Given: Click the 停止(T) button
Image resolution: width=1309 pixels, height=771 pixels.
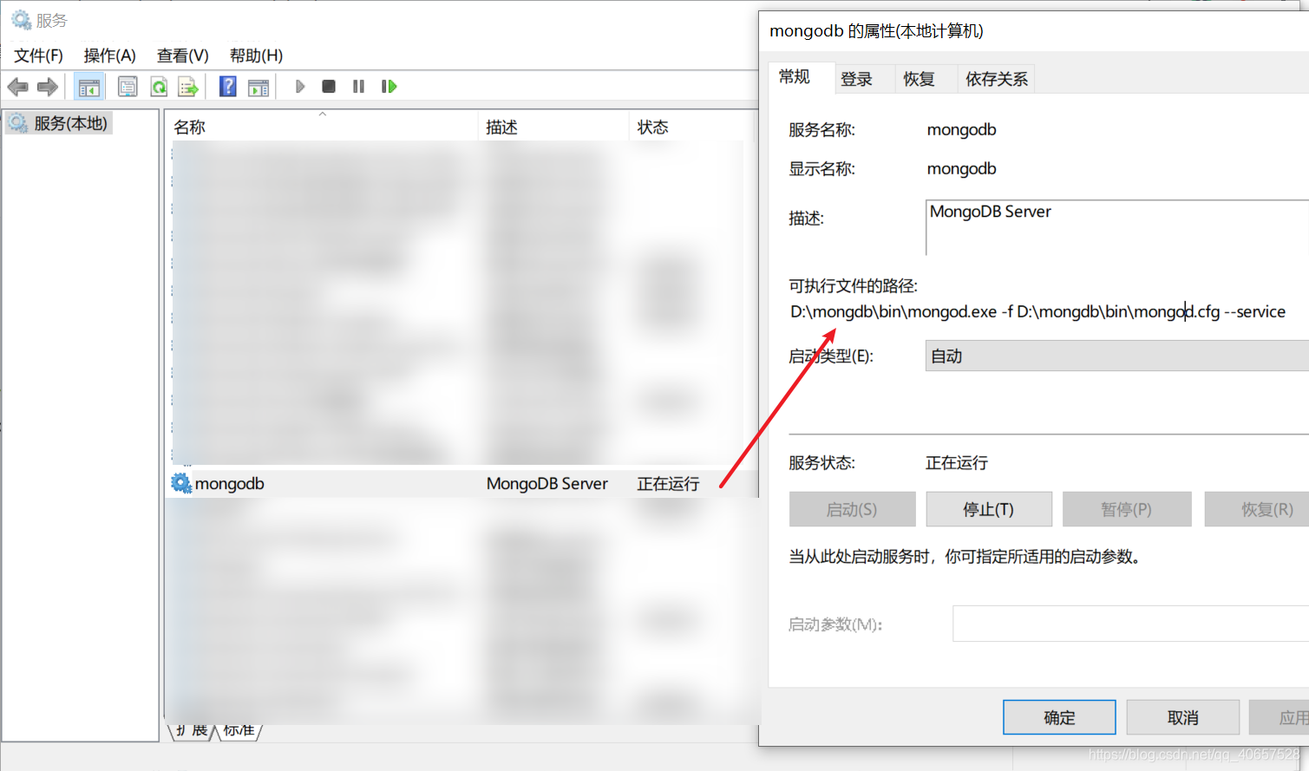Looking at the screenshot, I should (989, 509).
